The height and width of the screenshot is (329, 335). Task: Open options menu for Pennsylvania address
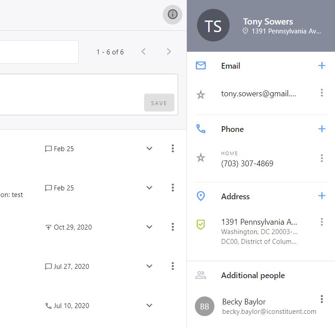coord(322,222)
